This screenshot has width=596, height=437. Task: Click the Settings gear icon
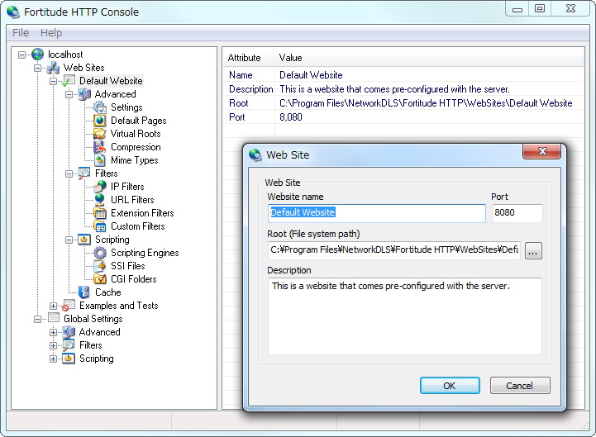pyautogui.click(x=100, y=107)
